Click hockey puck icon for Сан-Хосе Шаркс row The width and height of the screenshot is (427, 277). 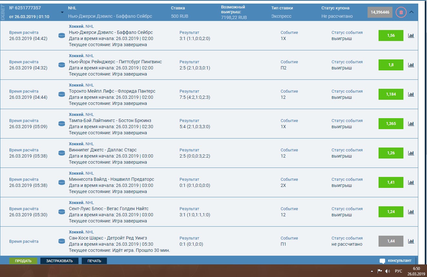[x=62, y=241]
